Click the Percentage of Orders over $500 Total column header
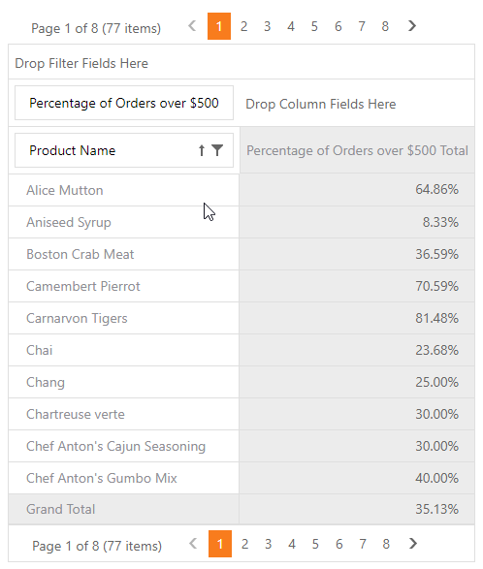 tap(357, 150)
